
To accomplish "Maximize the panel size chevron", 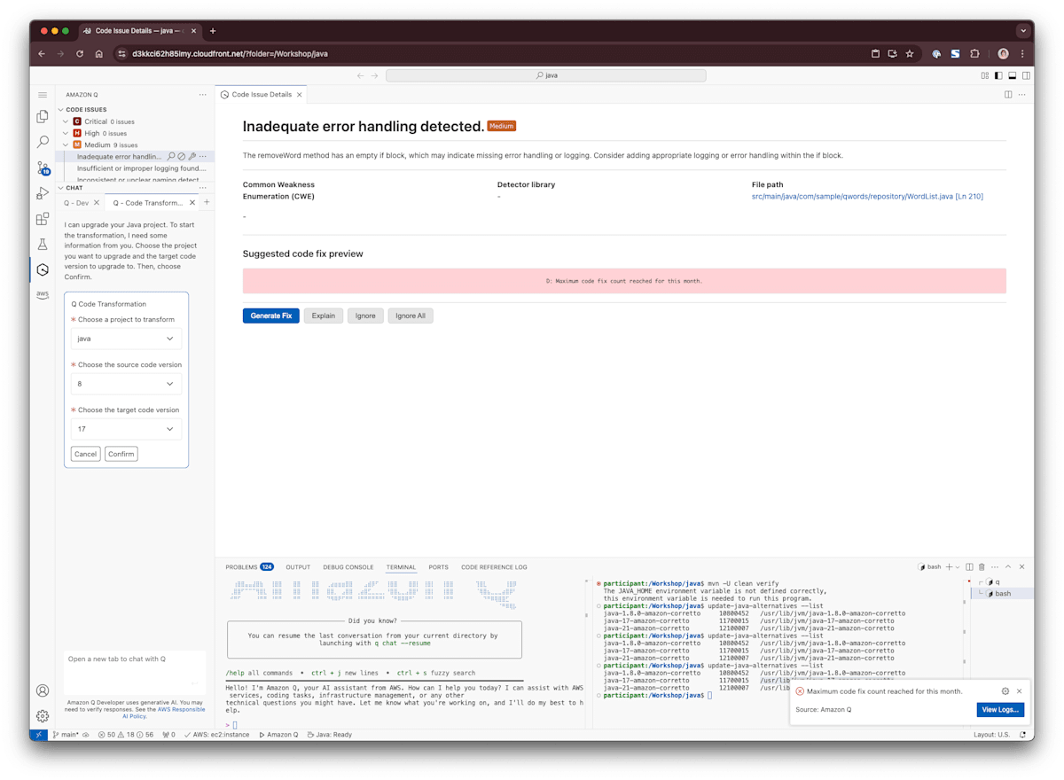I will (1008, 567).
